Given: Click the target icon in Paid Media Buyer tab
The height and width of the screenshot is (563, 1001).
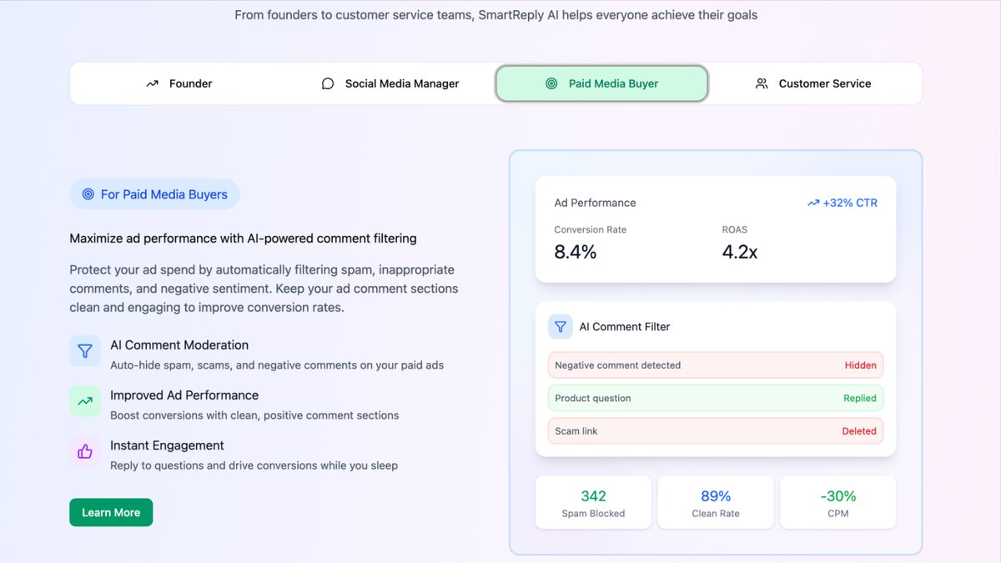Looking at the screenshot, I should (x=551, y=83).
